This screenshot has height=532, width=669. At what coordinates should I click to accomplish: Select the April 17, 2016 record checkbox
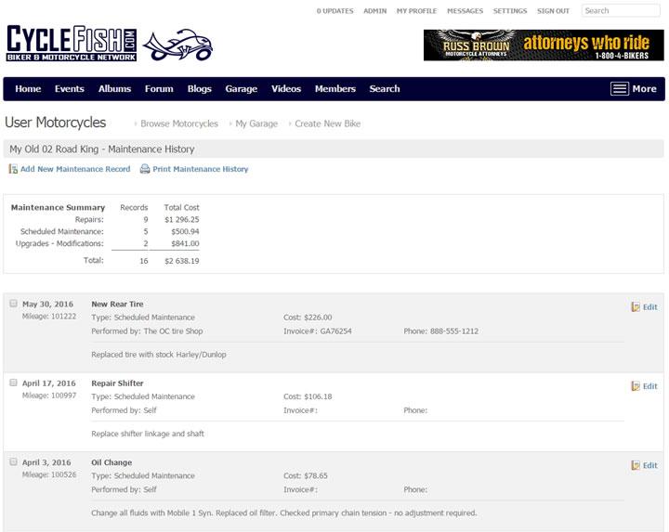(13, 383)
